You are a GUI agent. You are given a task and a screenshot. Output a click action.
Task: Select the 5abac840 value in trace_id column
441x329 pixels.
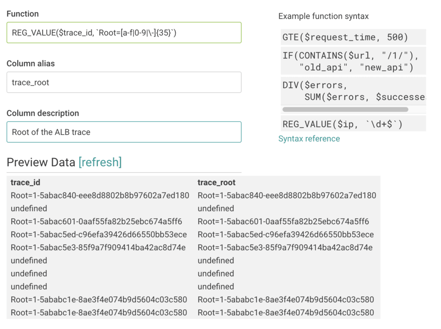point(100,195)
